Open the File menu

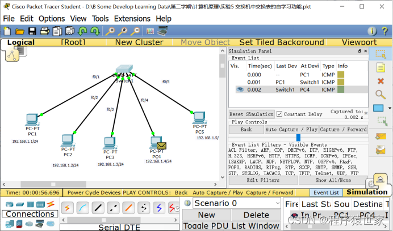9,19
